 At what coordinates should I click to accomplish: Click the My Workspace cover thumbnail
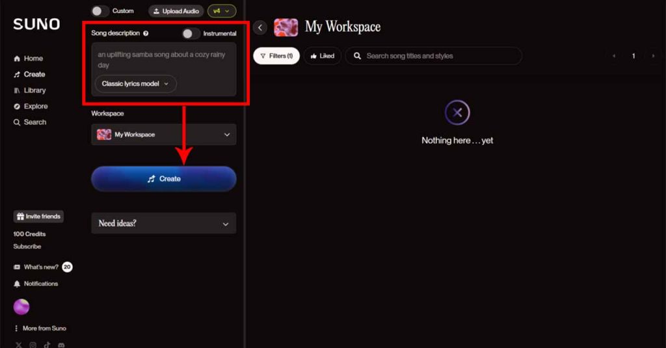[x=286, y=27]
